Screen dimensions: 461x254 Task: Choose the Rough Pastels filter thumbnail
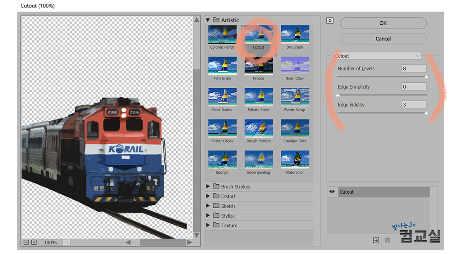(x=259, y=129)
